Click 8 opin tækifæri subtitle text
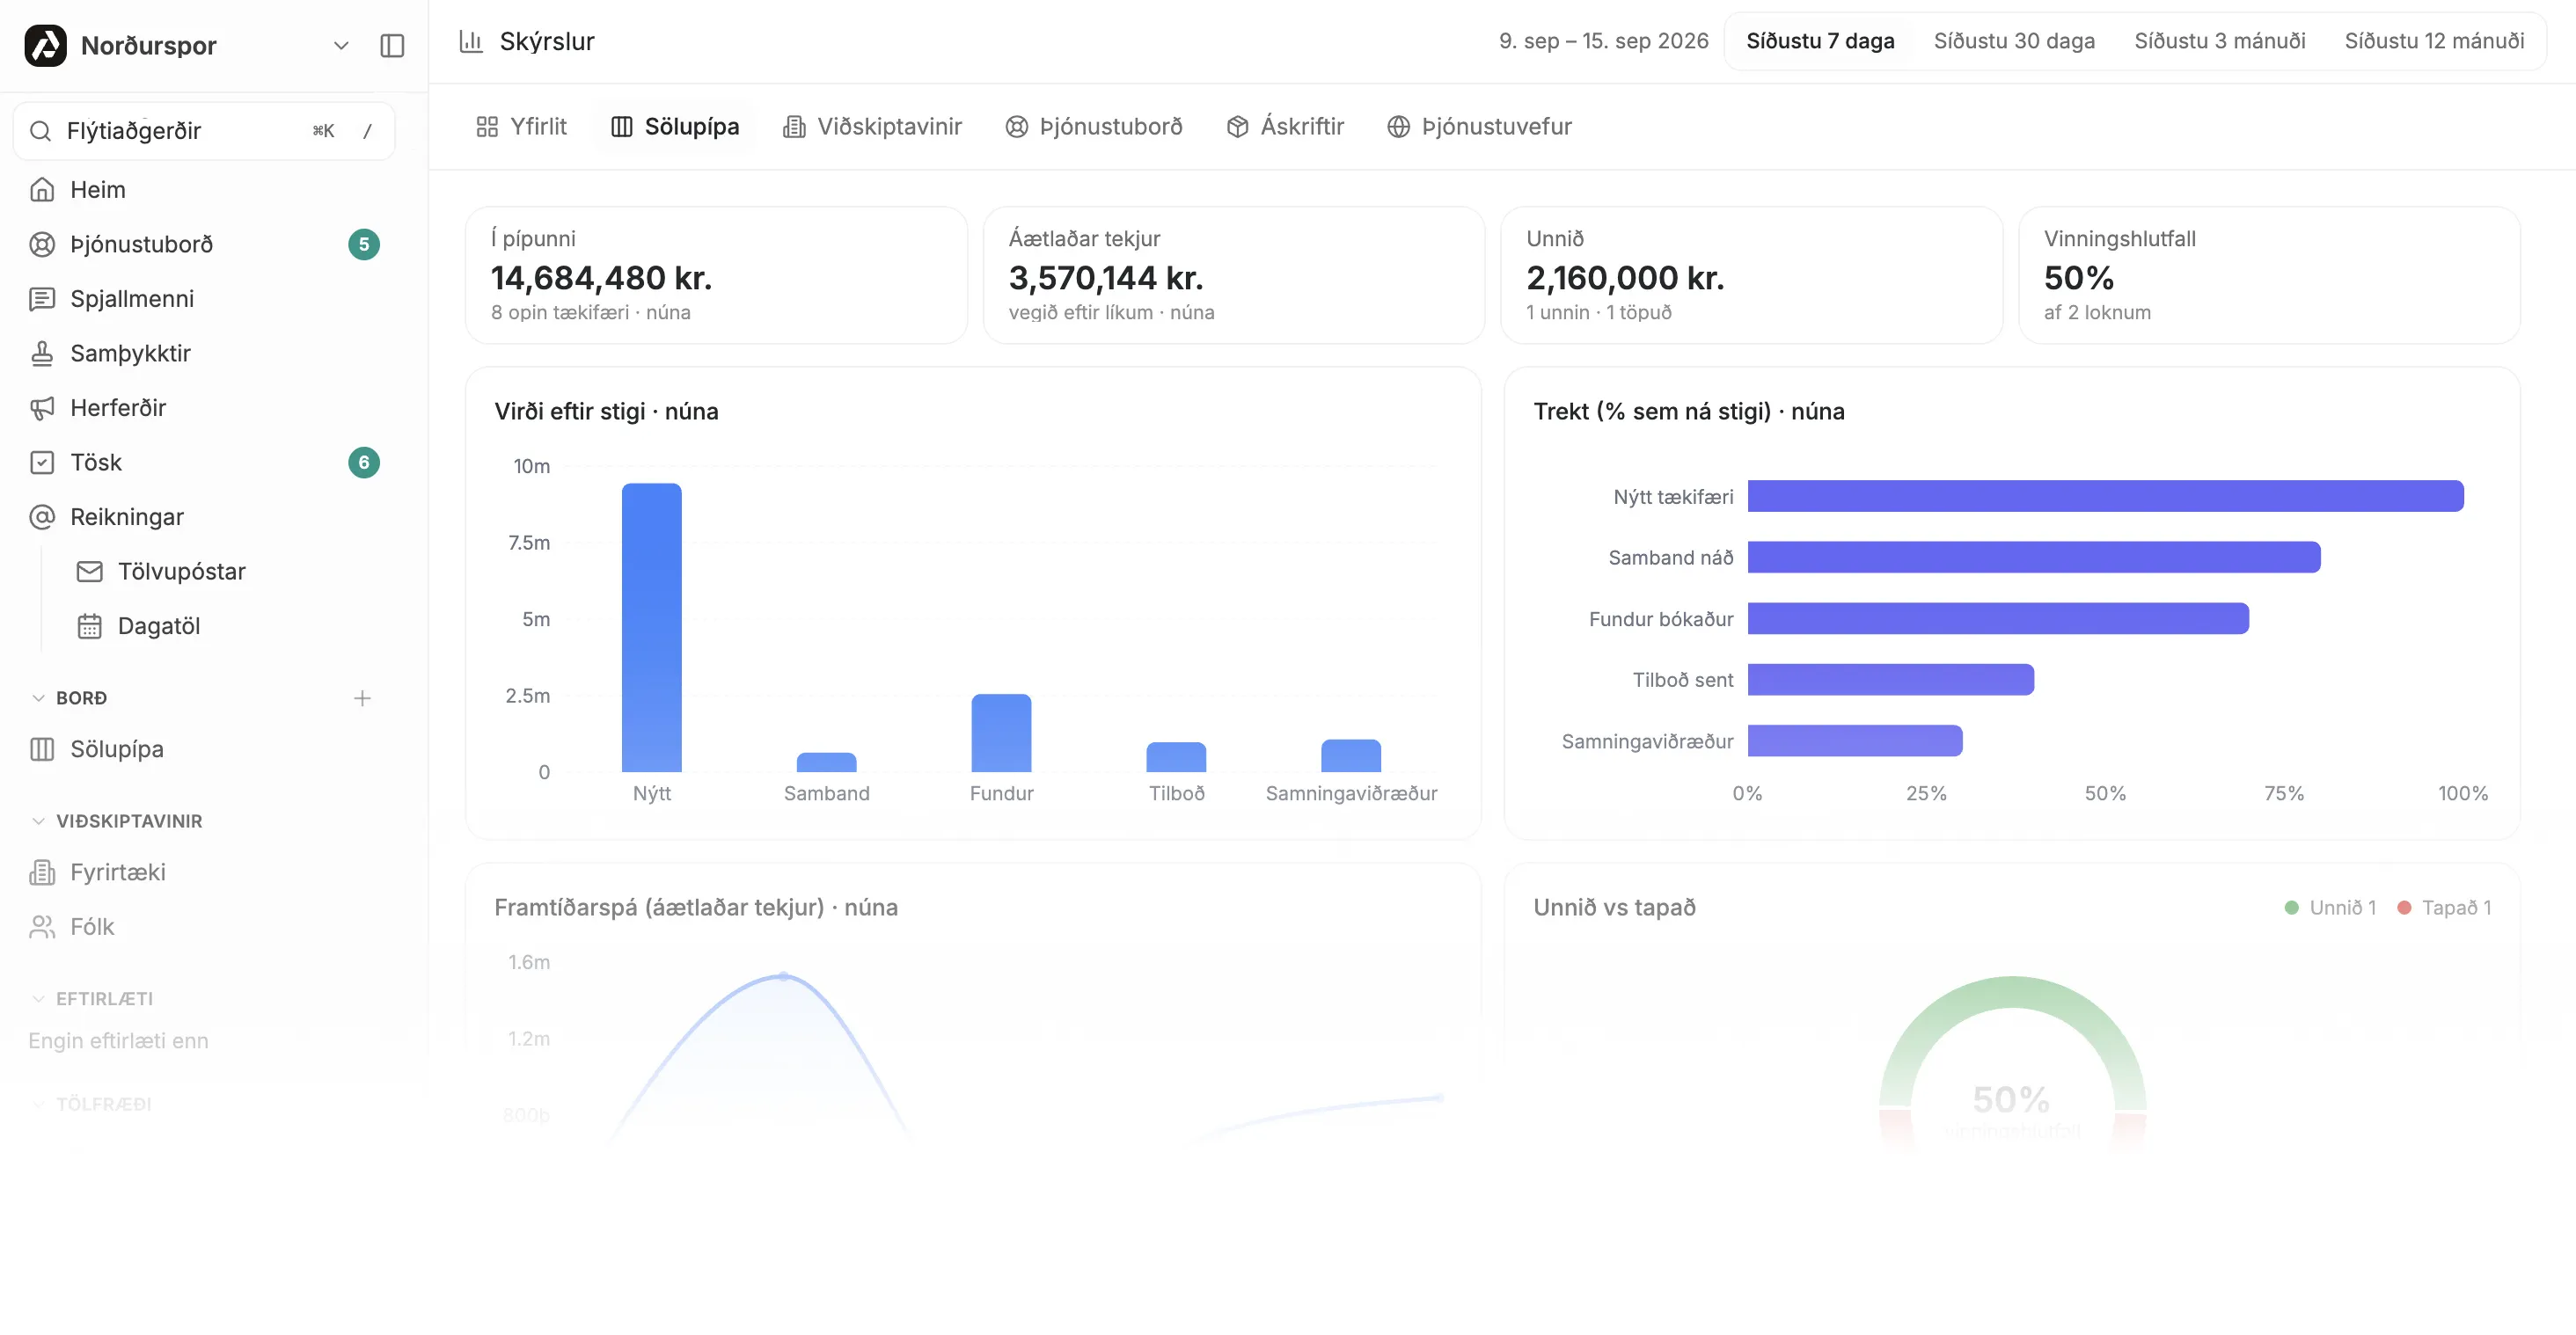Screen dimensions: 2576x1335 pyautogui.click(x=590, y=313)
